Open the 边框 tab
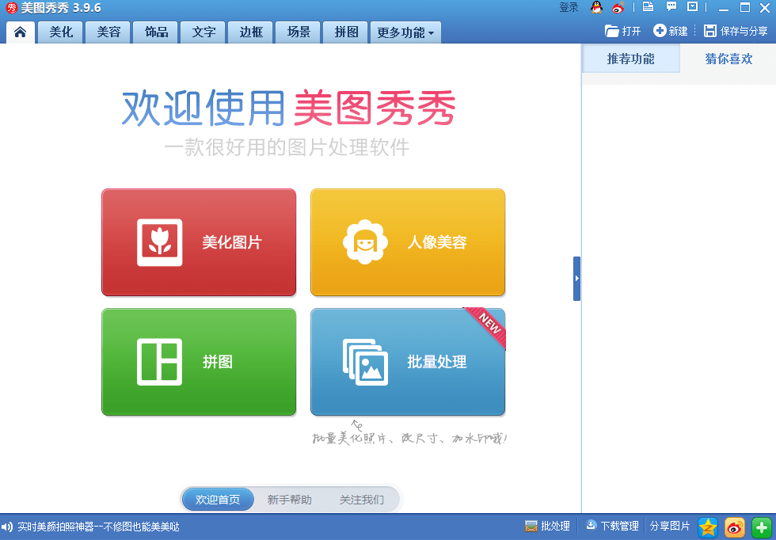The image size is (776, 540). tap(251, 32)
